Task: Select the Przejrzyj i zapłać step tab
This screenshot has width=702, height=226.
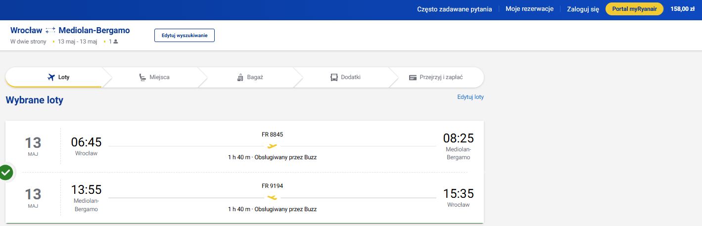Action: (x=436, y=77)
